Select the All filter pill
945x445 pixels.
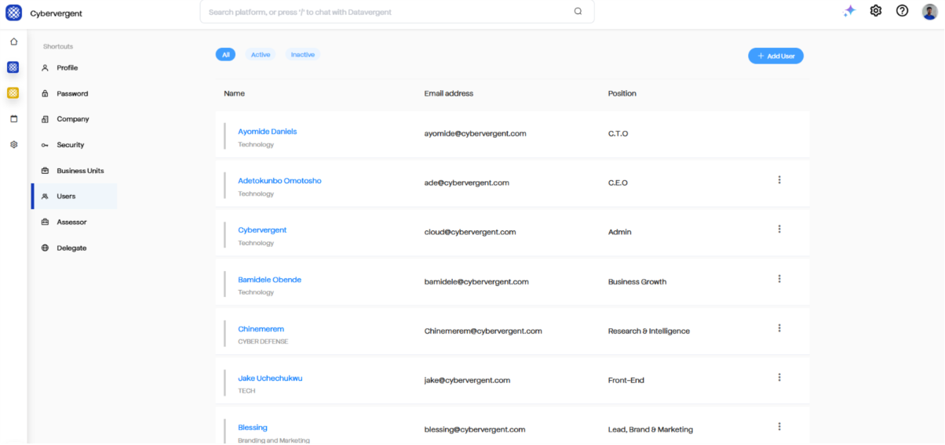click(x=225, y=55)
